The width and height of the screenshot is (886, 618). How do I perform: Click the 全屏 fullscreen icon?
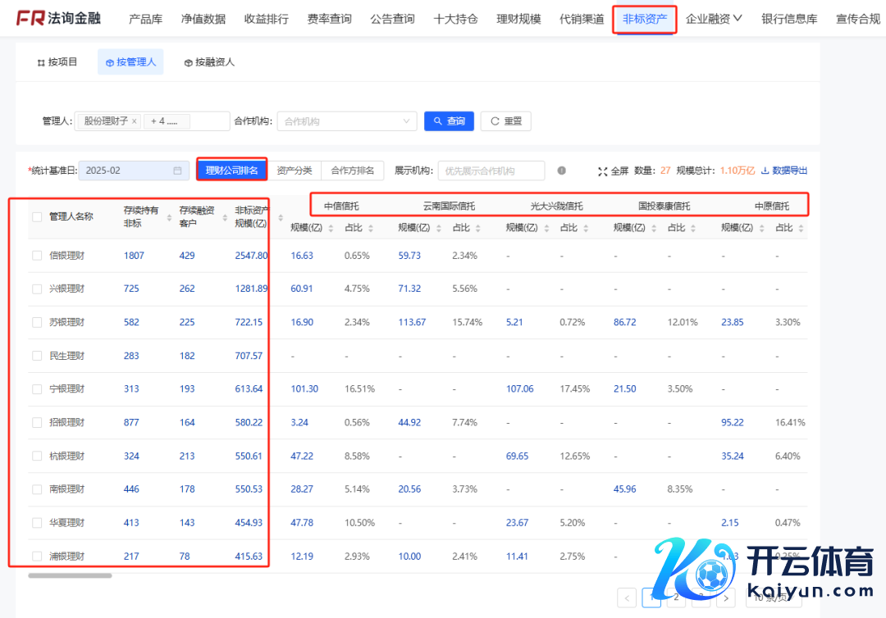[x=603, y=171]
